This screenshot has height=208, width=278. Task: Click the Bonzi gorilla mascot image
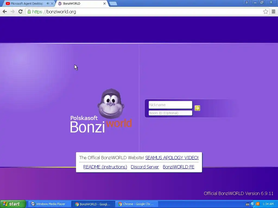click(111, 104)
